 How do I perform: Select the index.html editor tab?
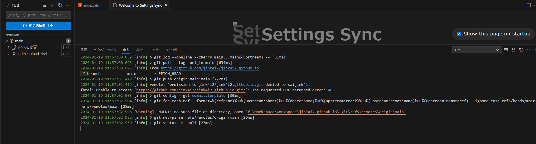point(92,5)
